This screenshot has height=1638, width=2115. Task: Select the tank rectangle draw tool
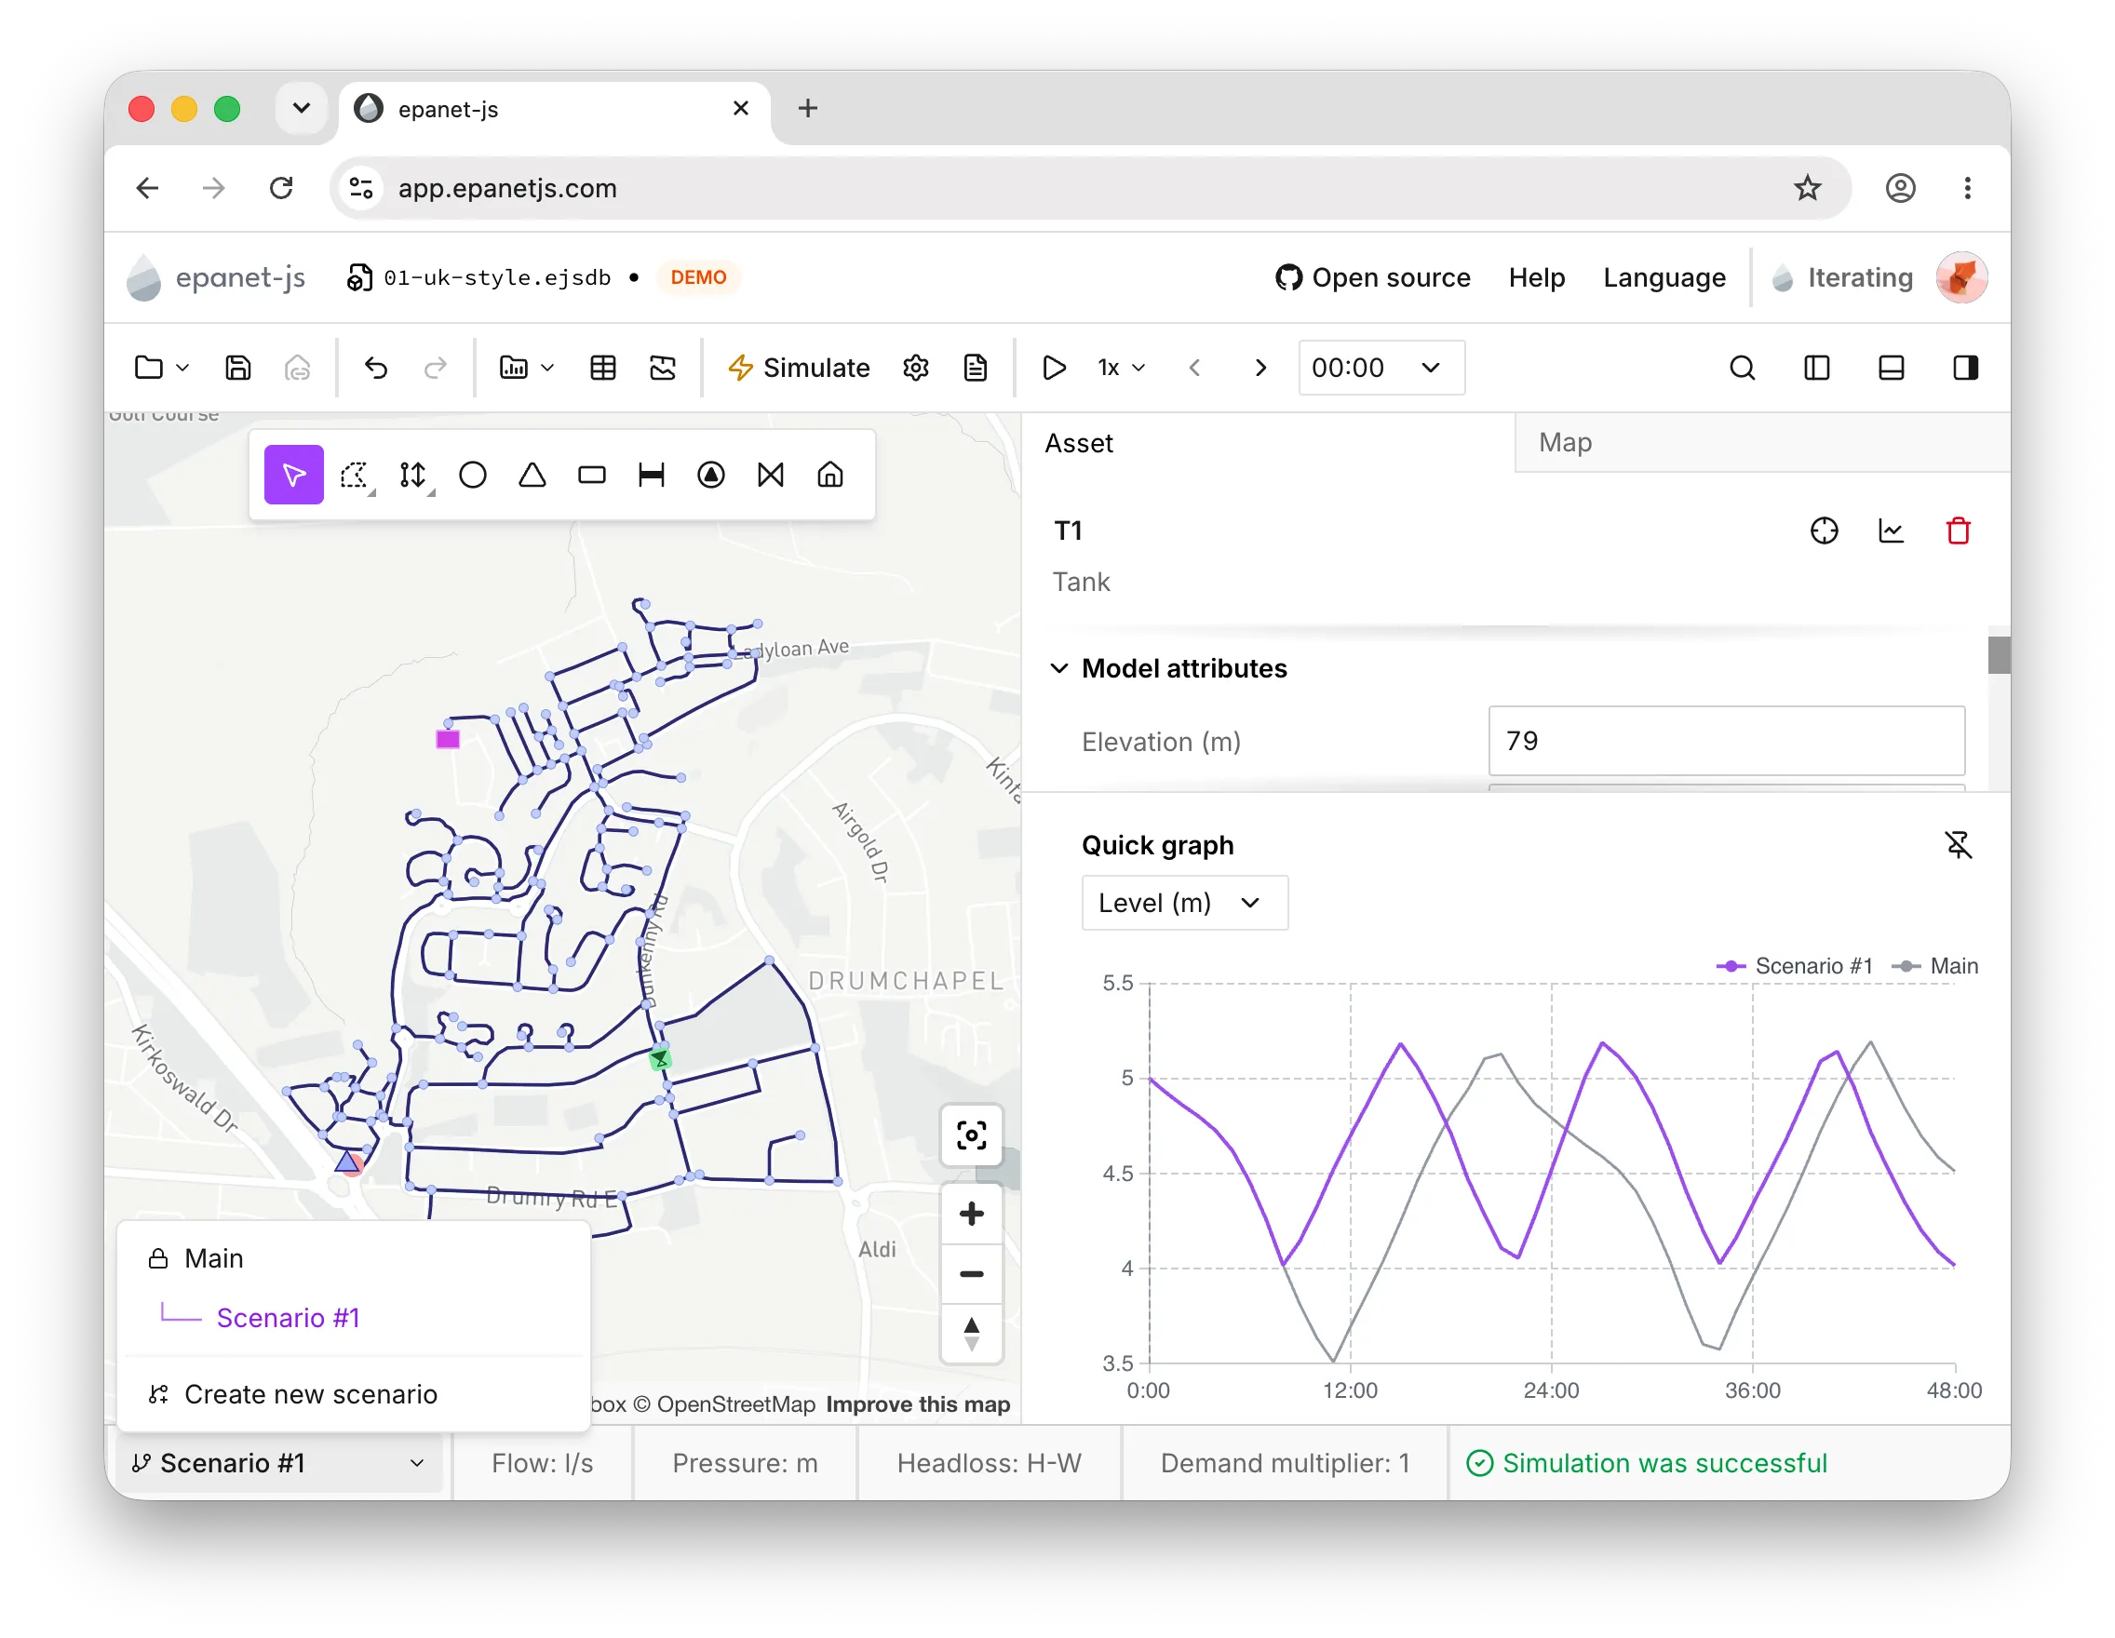pos(592,475)
